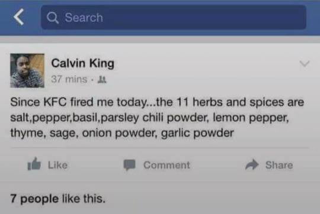Click the word people in likes summary
The width and height of the screenshot is (320, 214).
tap(39, 199)
